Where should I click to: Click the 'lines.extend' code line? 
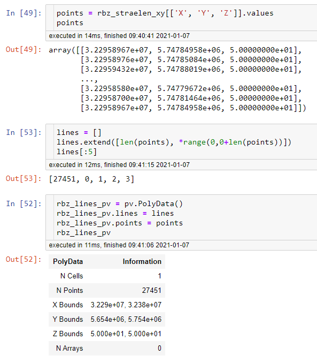174,142
